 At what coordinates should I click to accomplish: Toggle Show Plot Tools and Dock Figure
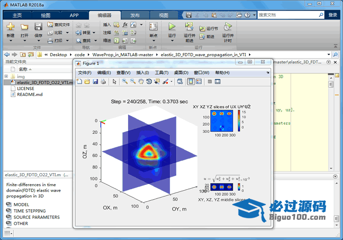click(x=217, y=82)
